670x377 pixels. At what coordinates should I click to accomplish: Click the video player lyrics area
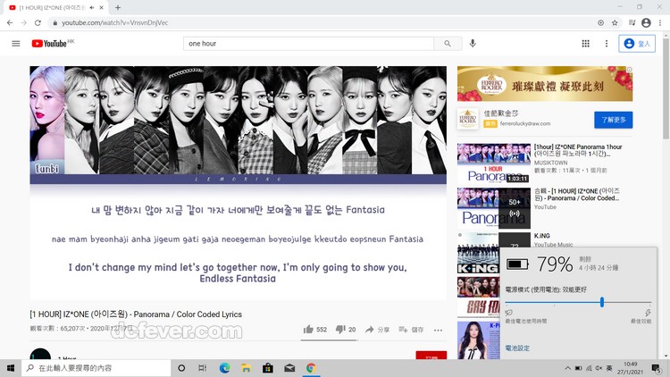coord(238,243)
